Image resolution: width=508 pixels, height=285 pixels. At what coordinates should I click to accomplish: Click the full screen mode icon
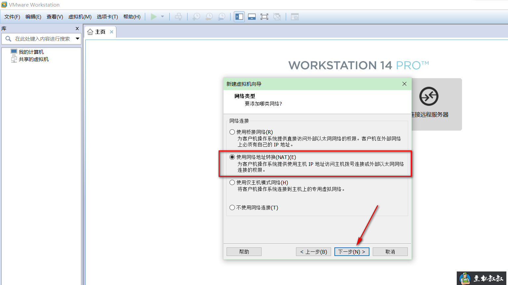click(264, 16)
